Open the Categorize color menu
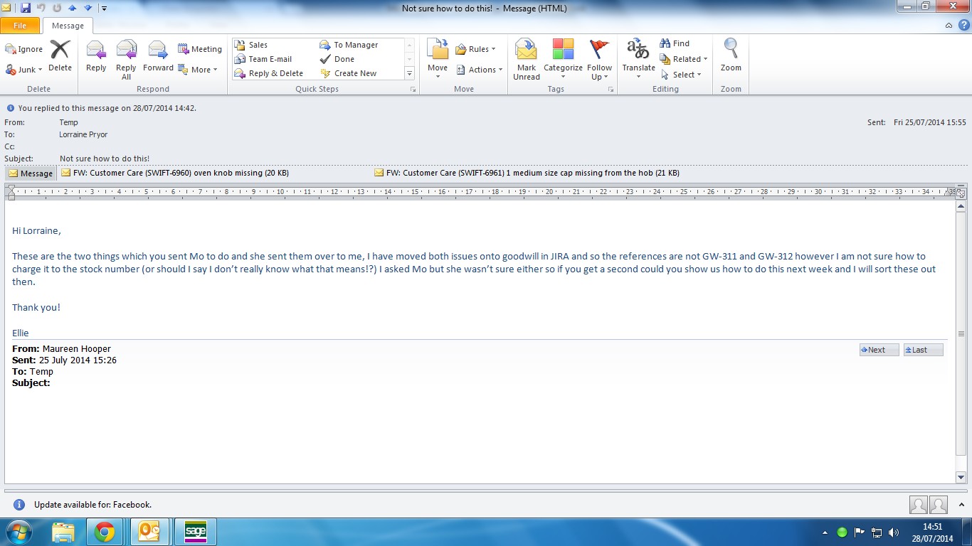This screenshot has height=546, width=972. [563, 60]
